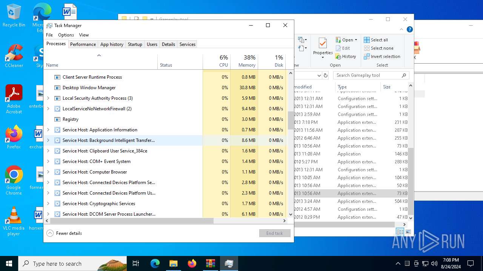Switch to the App history tab
The height and width of the screenshot is (271, 483).
point(112,44)
